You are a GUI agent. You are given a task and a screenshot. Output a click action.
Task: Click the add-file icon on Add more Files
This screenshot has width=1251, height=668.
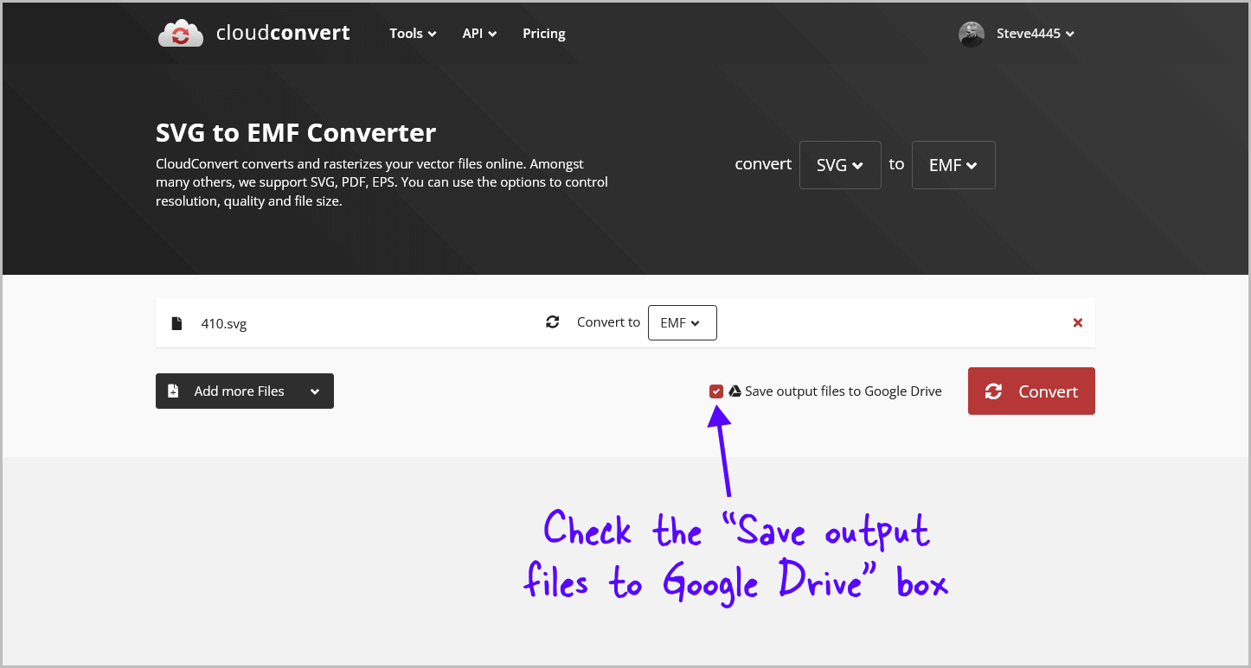point(173,391)
